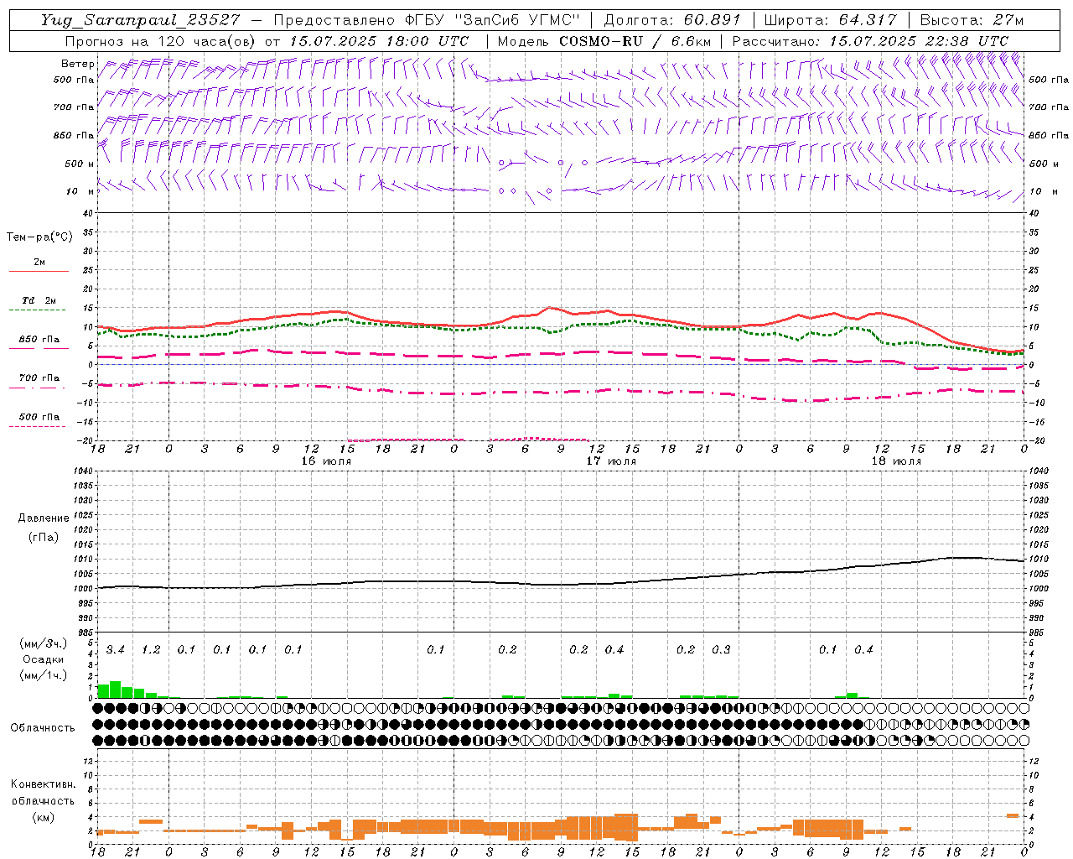Click the '(км)' unit under convective cloudiness
The image size is (1073, 859).
(x=43, y=817)
